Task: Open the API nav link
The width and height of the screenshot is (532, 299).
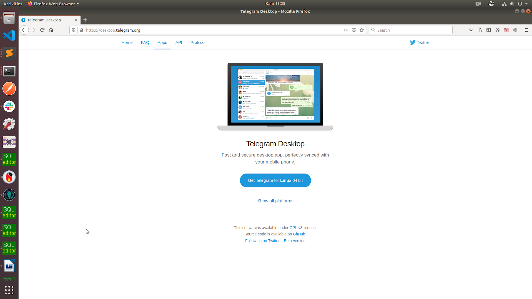Action: coord(179,42)
